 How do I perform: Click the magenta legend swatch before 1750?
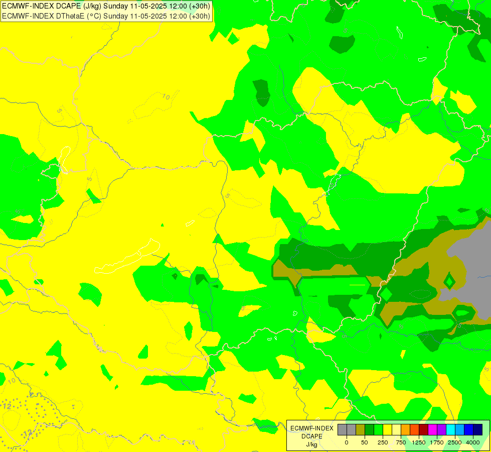pos(432,429)
